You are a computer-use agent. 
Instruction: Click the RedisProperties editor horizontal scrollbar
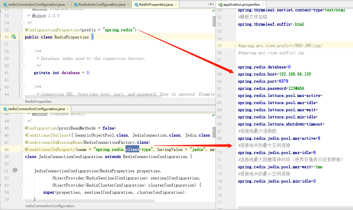click(93, 96)
